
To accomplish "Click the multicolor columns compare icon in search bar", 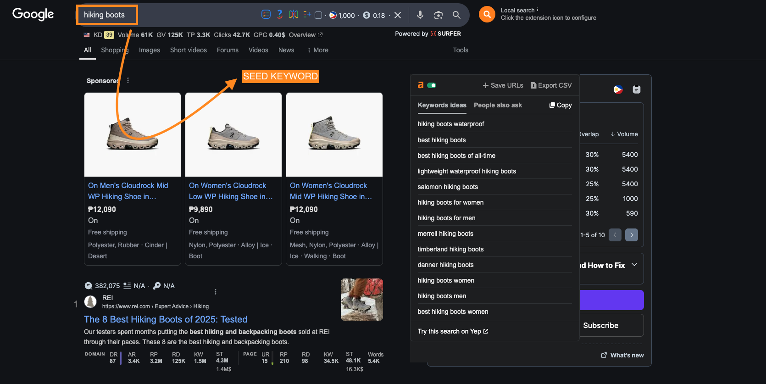I will tap(294, 15).
